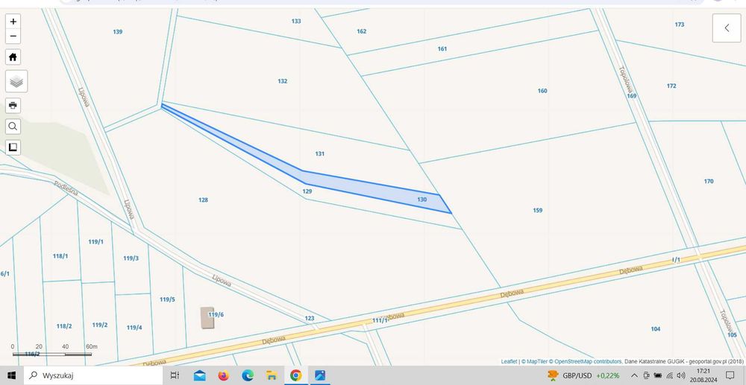Screen dimensions: 746x385
Task: Click parcel label 119/1
Action: tap(95, 241)
